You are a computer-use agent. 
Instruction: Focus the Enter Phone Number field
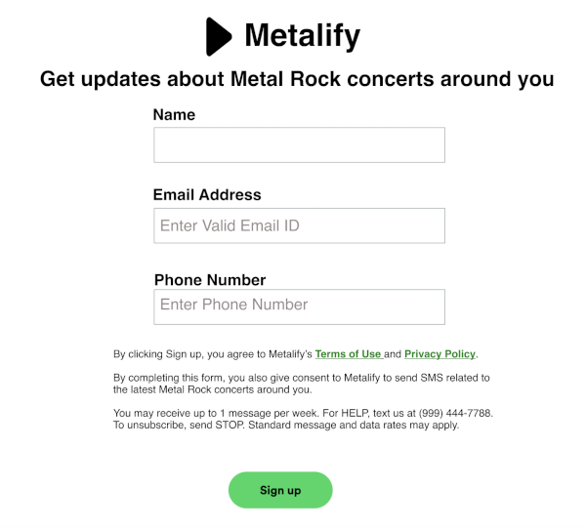(x=299, y=306)
